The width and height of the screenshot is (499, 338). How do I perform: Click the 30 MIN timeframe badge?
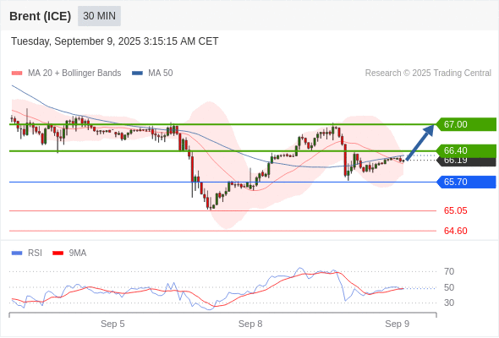[x=99, y=16]
